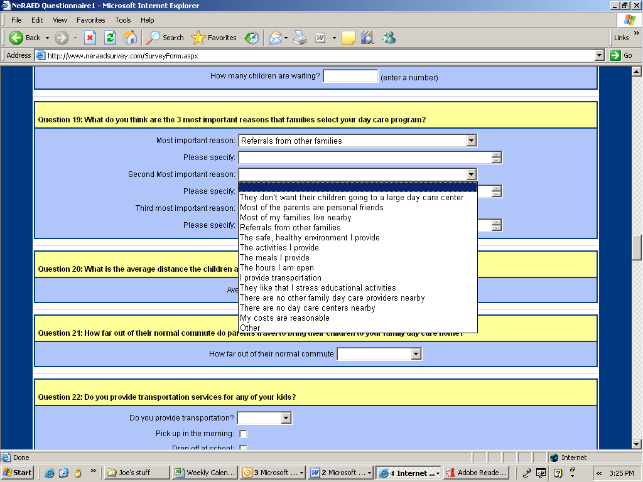Select 'The meals I provide' option
The width and height of the screenshot is (643, 482).
point(274,258)
